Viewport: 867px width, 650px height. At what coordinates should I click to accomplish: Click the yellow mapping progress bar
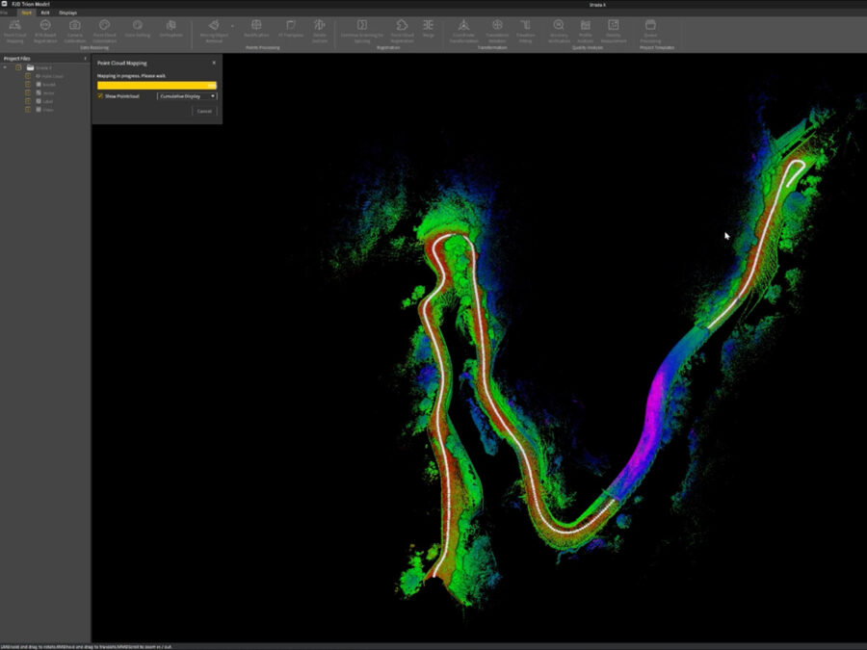pos(156,85)
